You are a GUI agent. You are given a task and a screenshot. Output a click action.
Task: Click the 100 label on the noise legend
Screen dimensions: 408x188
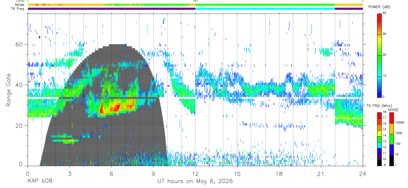click(398, 144)
